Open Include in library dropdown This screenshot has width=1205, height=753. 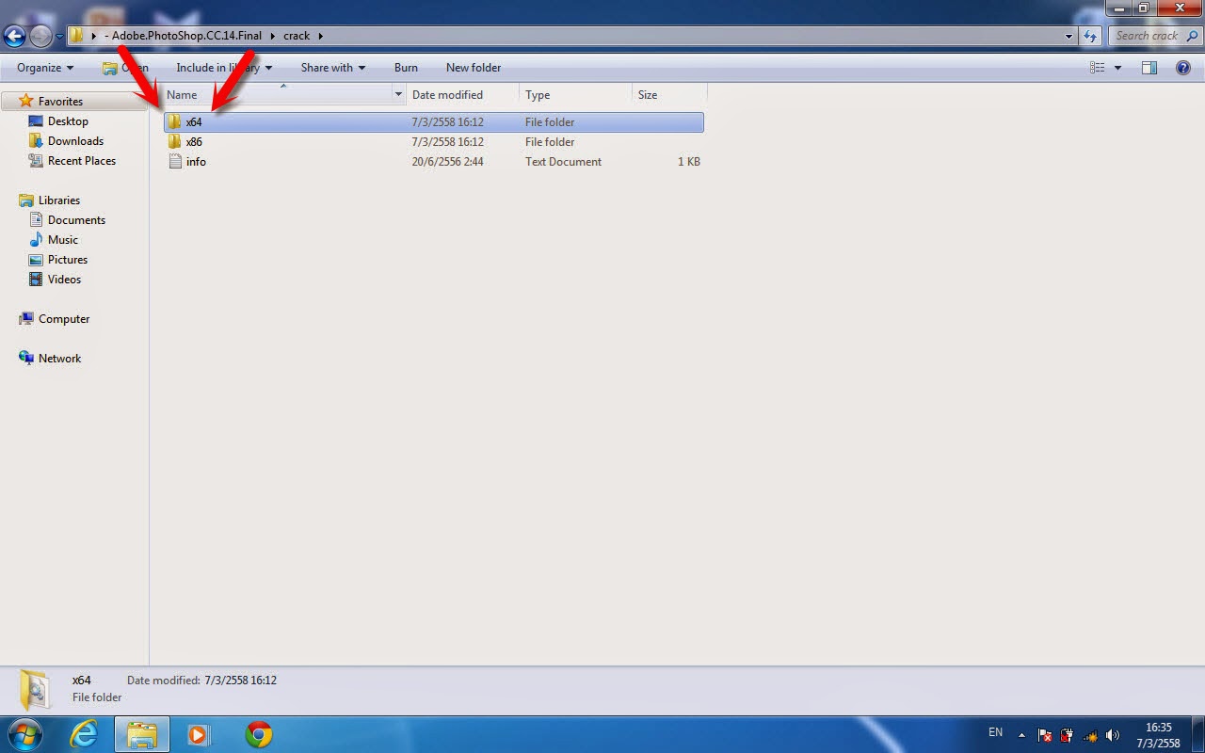click(x=224, y=68)
